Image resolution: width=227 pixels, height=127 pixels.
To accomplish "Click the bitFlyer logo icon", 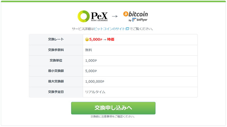I will point(134,20).
